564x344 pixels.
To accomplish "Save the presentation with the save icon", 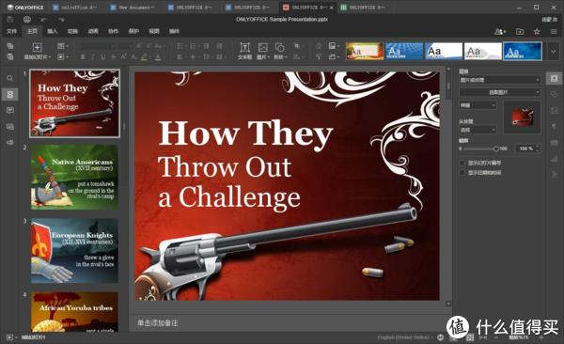I will point(10,20).
